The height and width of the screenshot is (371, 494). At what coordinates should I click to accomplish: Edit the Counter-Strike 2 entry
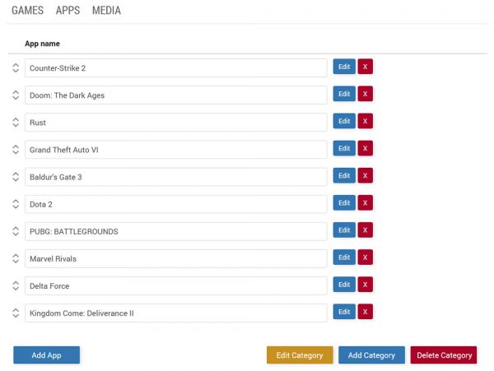click(344, 67)
